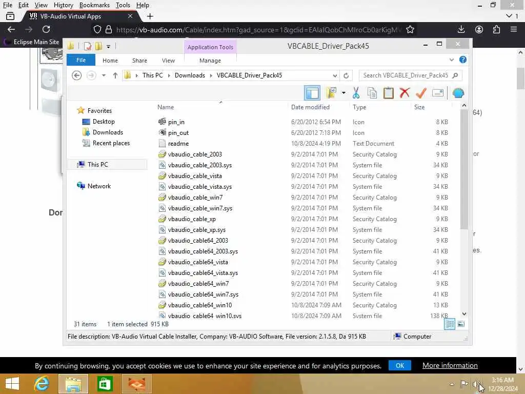Open Internet Explorer from taskbar

pos(42,384)
